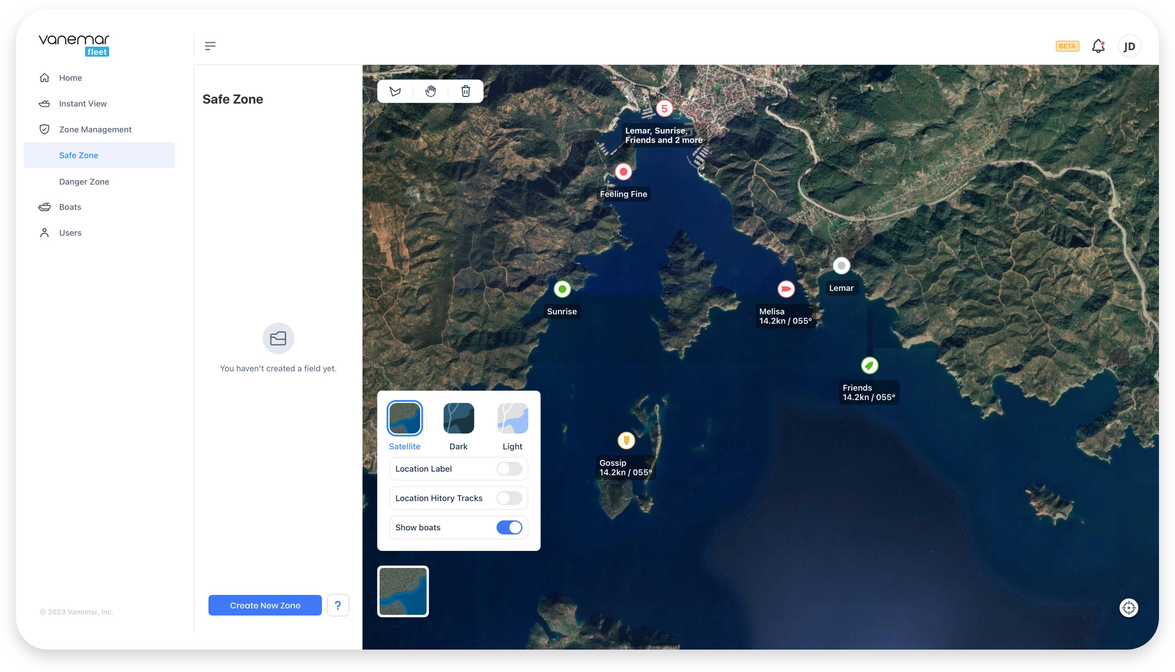Screen dimensions: 1175x672
Task: Click the Lemar grey boat marker
Action: coord(841,266)
